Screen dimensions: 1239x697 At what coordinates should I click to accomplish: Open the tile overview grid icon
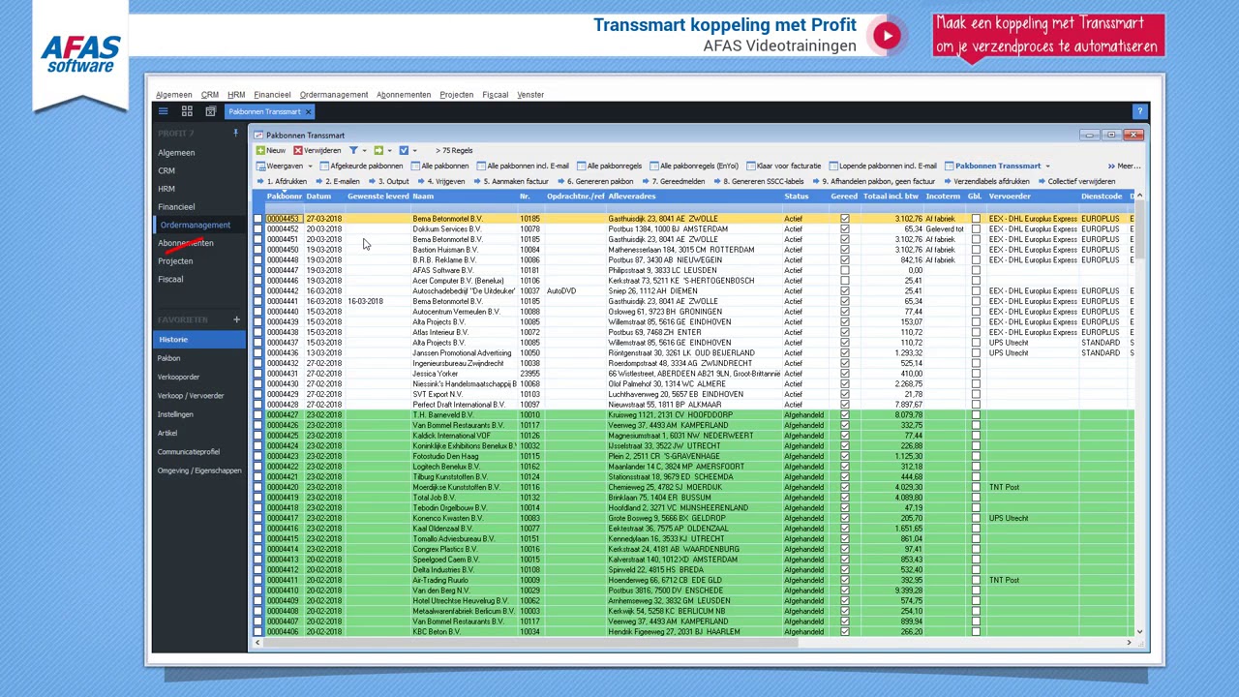click(187, 111)
